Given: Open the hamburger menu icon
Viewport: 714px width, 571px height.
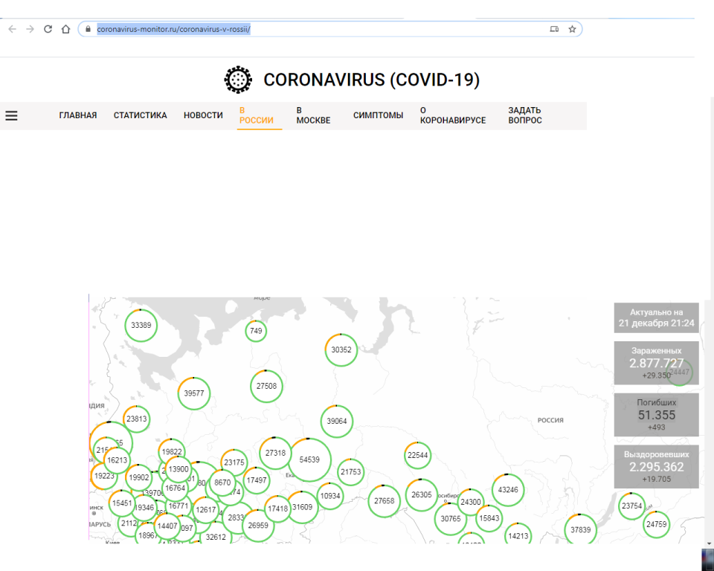Looking at the screenshot, I should 11,116.
